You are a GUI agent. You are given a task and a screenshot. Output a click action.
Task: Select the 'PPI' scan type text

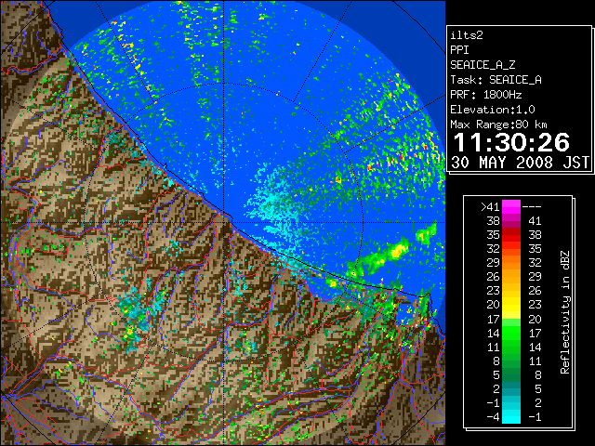[x=459, y=50]
